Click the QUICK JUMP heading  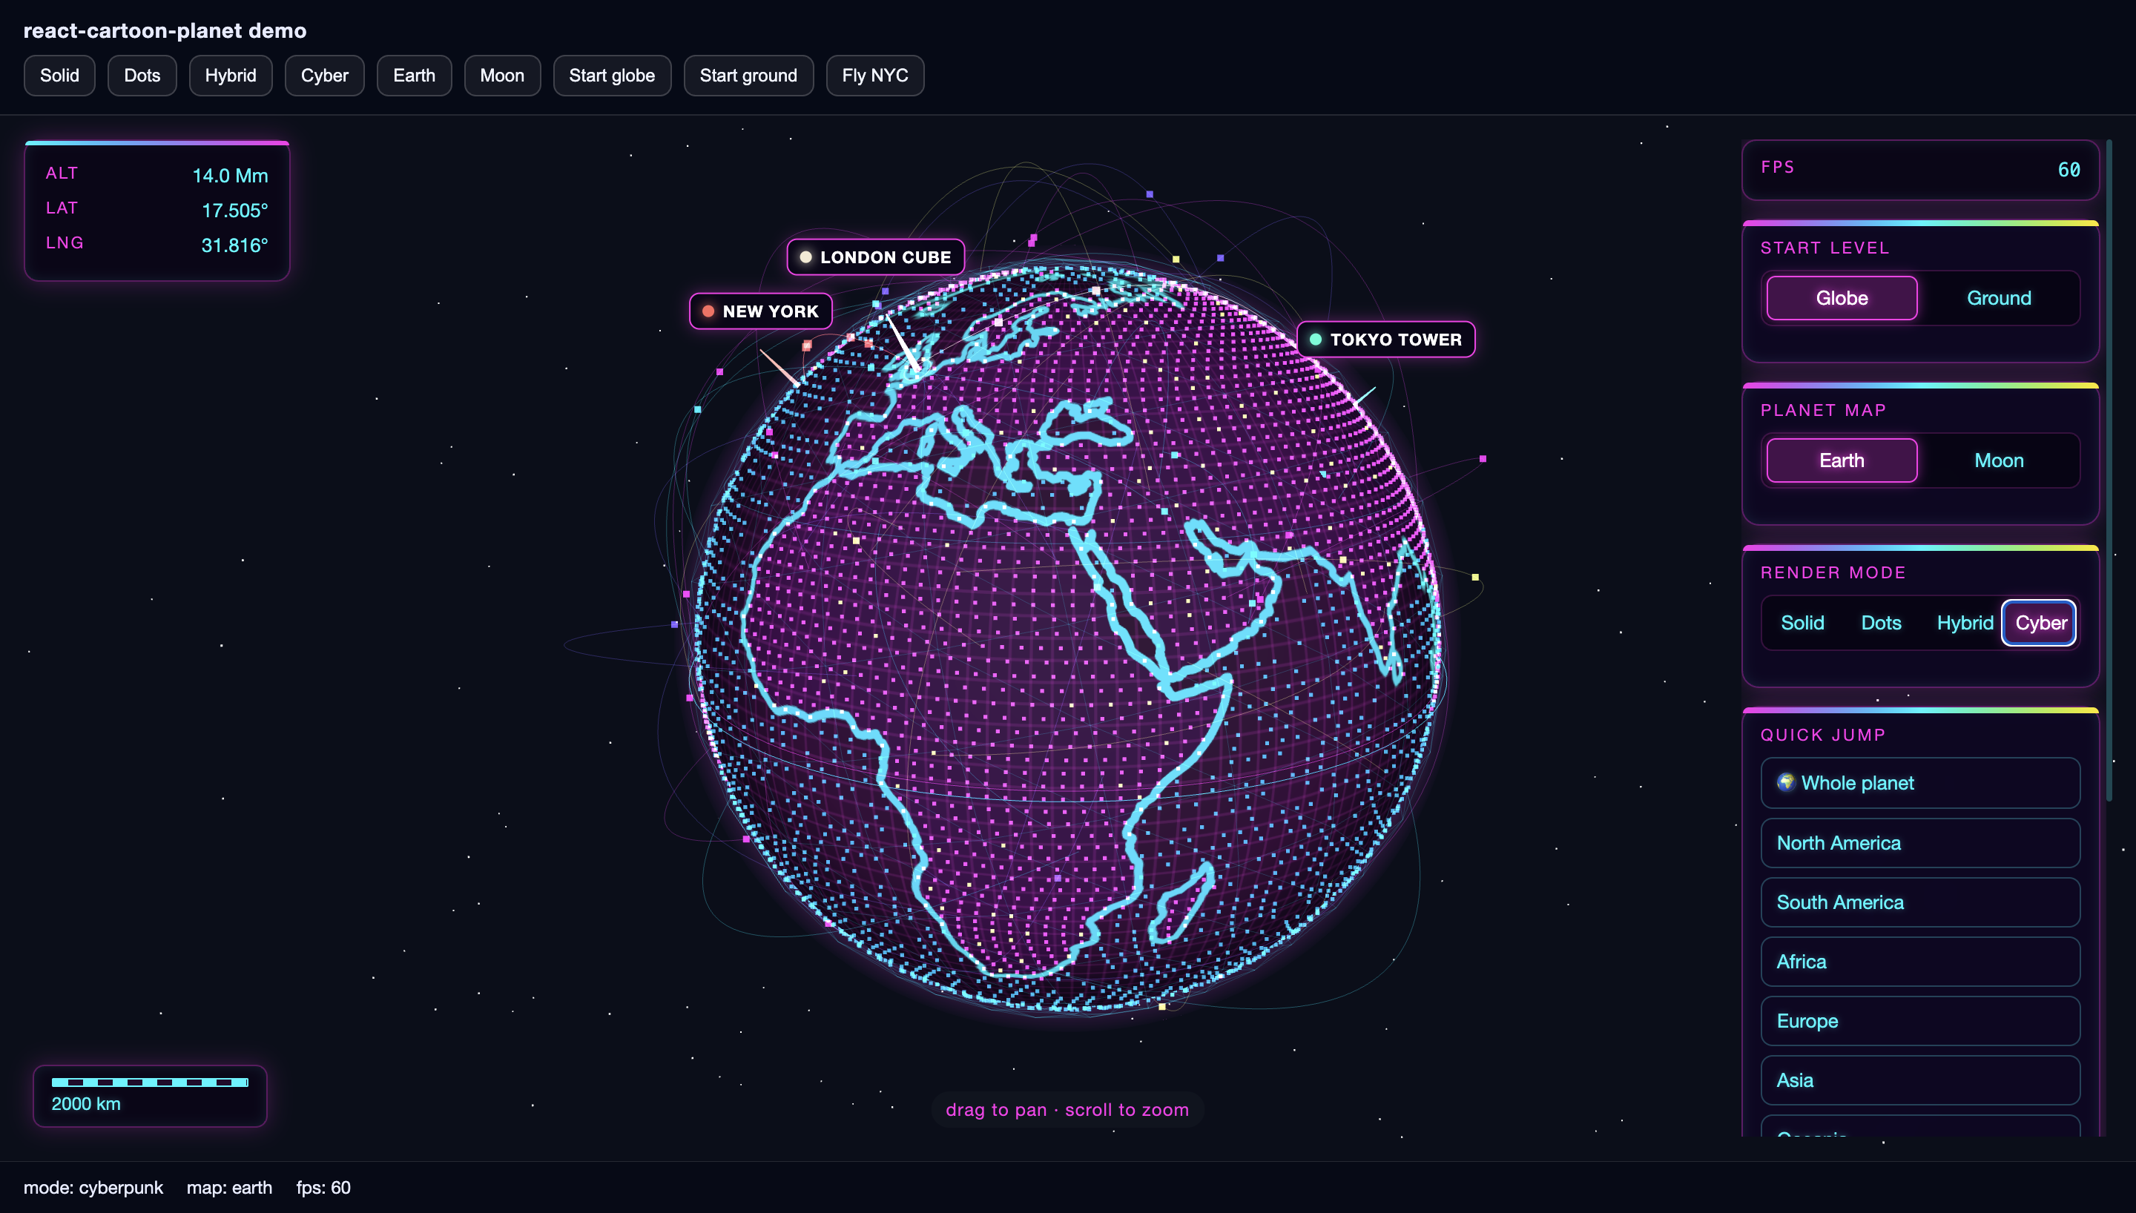[x=1823, y=736]
